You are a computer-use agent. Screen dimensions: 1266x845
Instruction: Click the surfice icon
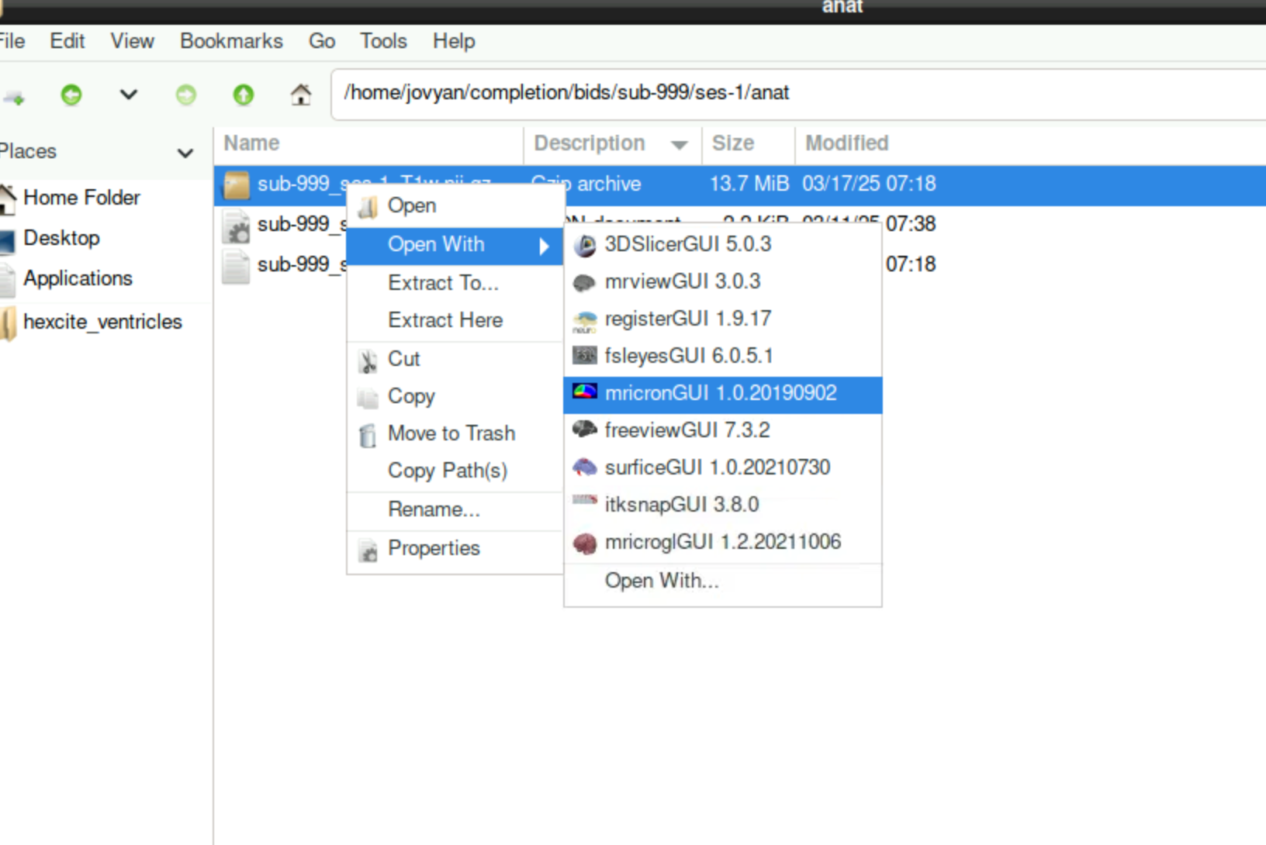[x=585, y=467]
